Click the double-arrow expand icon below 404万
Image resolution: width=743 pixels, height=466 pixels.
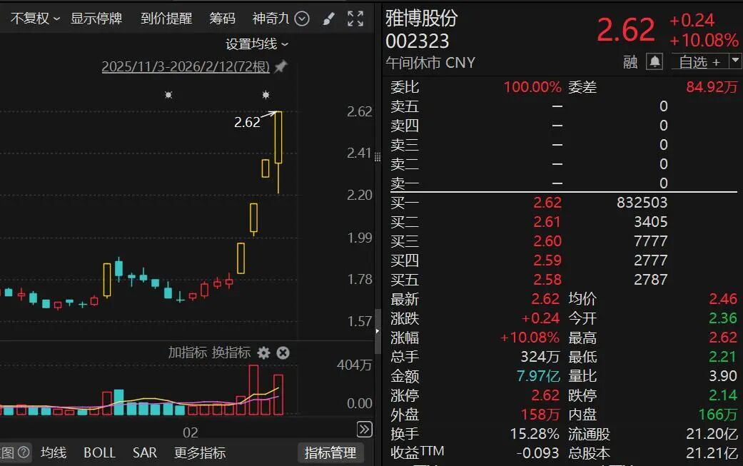pyautogui.click(x=364, y=429)
